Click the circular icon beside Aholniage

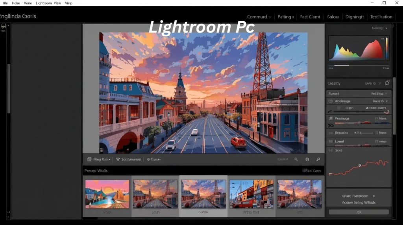point(331,101)
